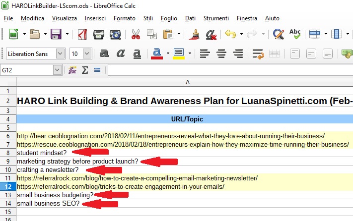Expand the Liberation Sans font name dropdown
Image resolution: width=353 pixels, height=221 pixels.
point(61,54)
